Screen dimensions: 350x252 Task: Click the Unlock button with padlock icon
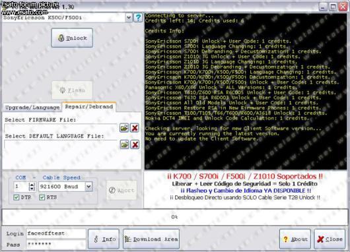[72, 38]
